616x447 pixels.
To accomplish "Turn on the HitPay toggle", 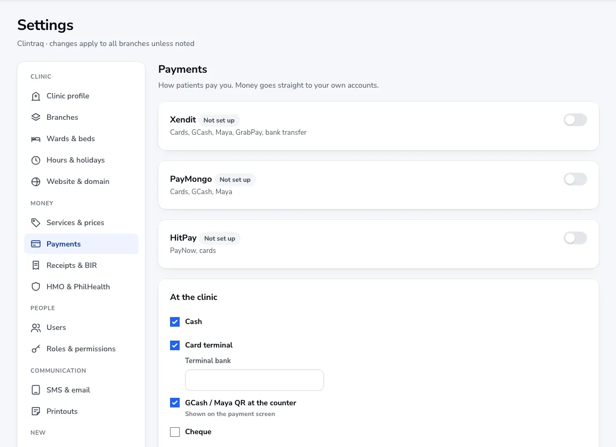I will pyautogui.click(x=575, y=238).
